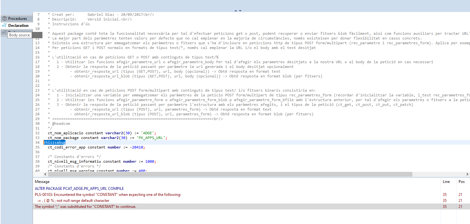Click the Pos column header in message panel
Screen dimensions: 470x224
tap(461, 182)
